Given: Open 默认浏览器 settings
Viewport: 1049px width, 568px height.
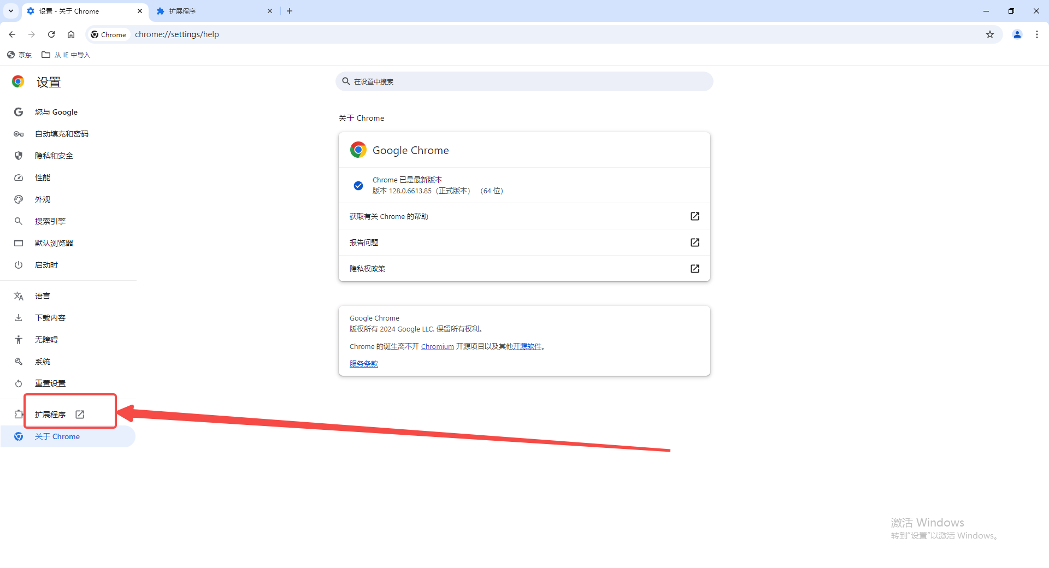Looking at the screenshot, I should click(x=68, y=243).
